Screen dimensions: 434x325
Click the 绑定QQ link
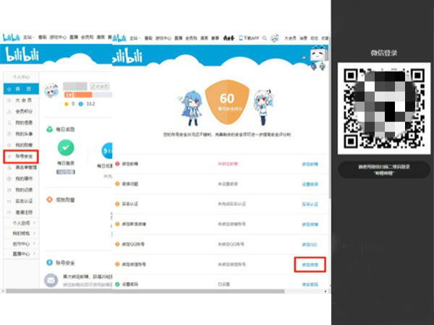(309, 245)
